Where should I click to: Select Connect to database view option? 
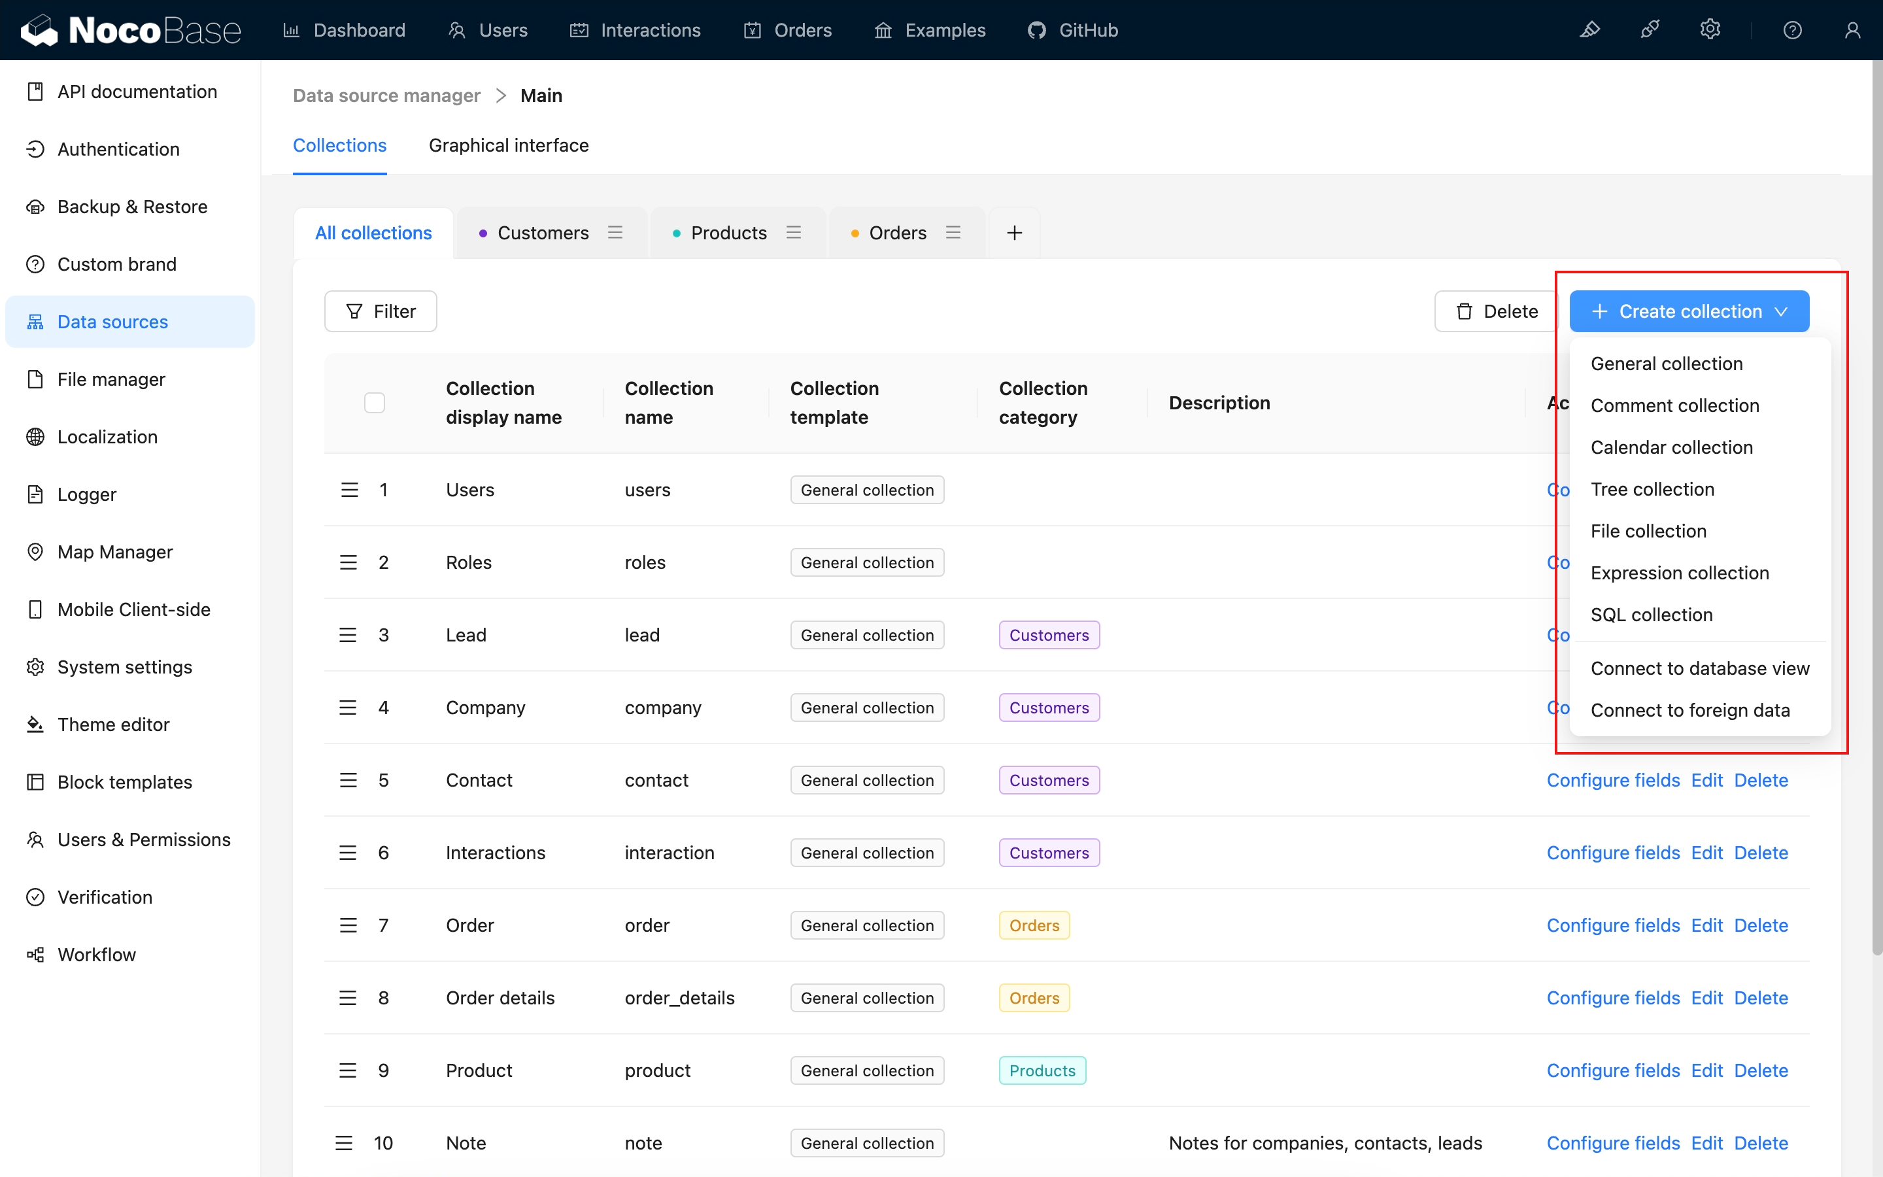[1699, 669]
